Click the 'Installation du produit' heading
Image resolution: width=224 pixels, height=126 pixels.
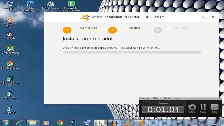pyautogui.click(x=88, y=39)
